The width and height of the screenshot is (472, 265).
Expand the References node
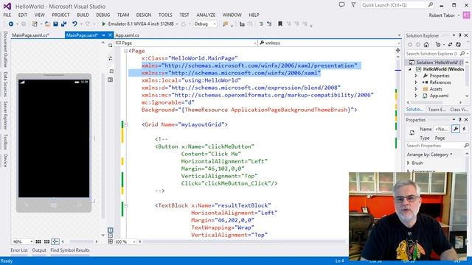click(x=416, y=82)
